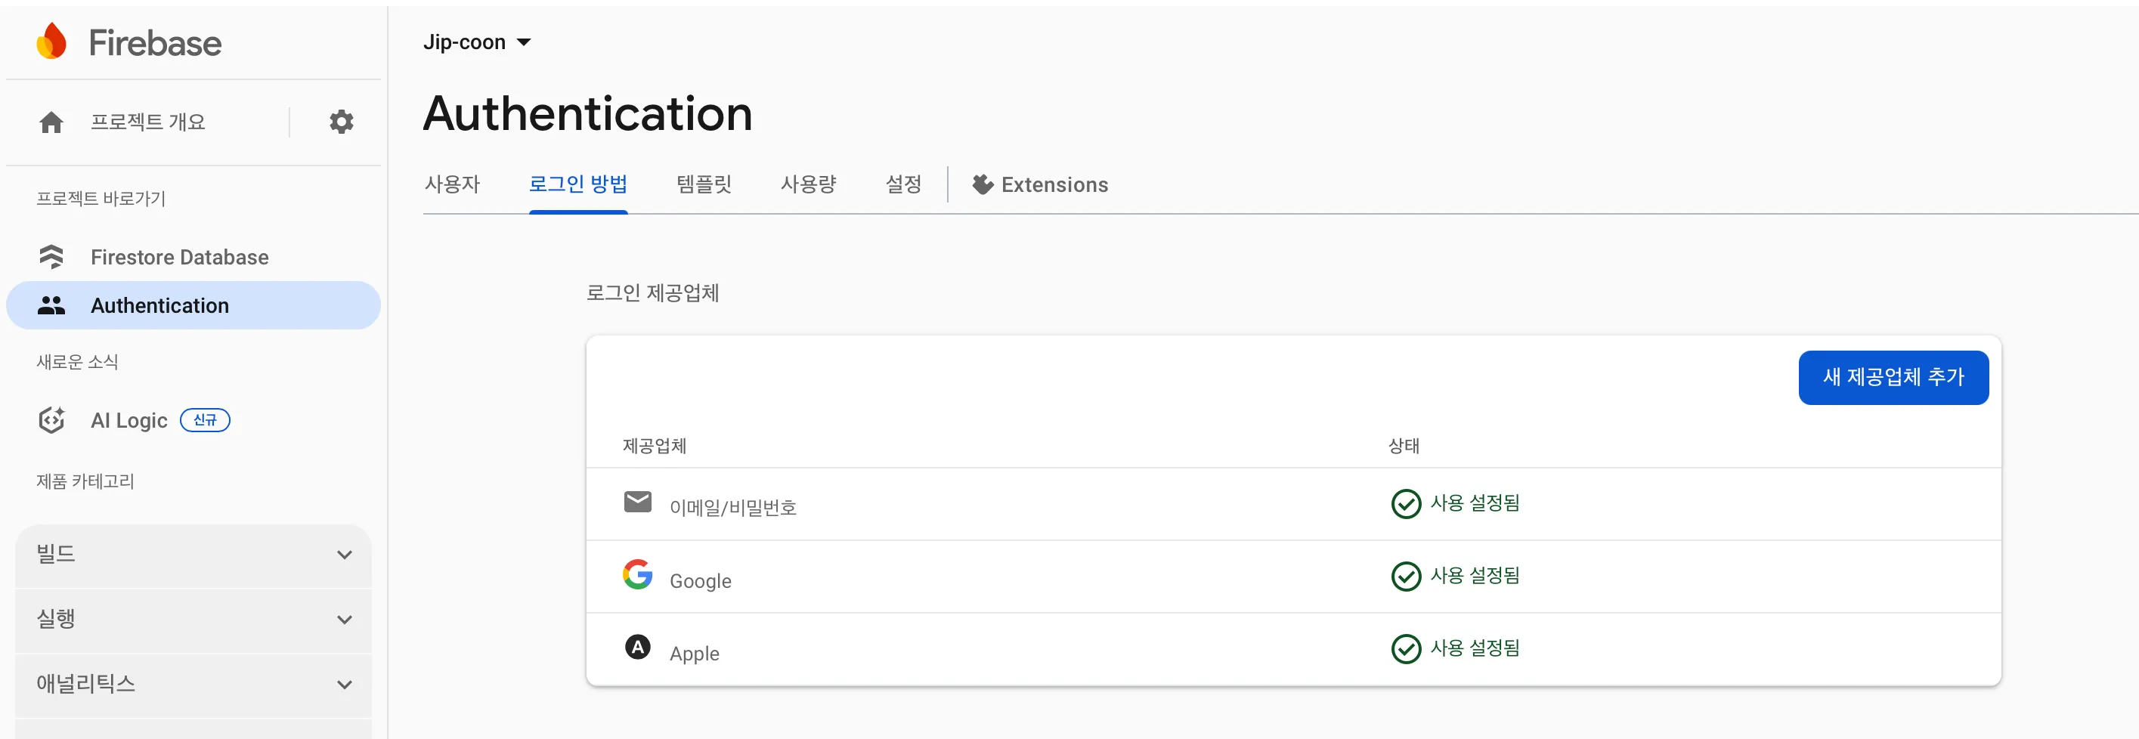Open project settings gear icon

[342, 122]
